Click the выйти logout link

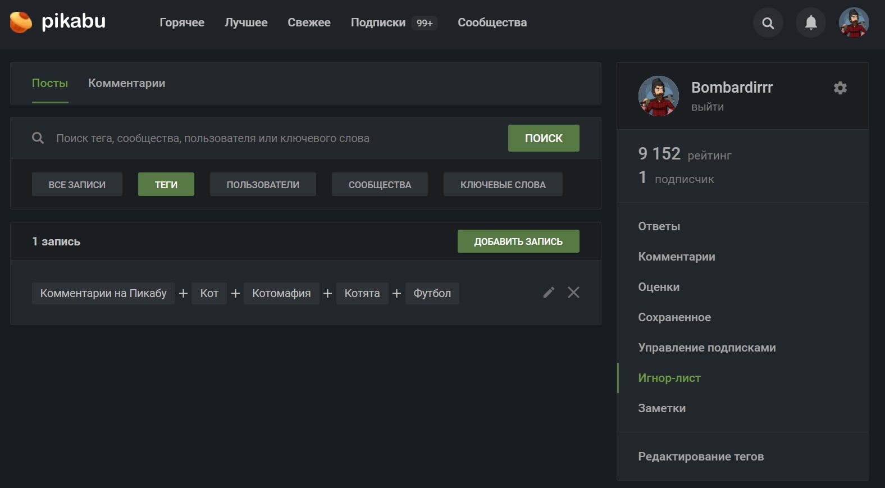(x=708, y=107)
